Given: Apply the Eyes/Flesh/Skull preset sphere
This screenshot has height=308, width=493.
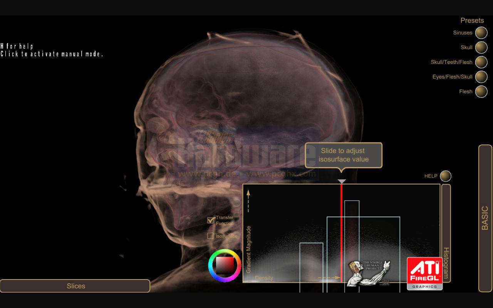Looking at the screenshot, I should (x=481, y=77).
